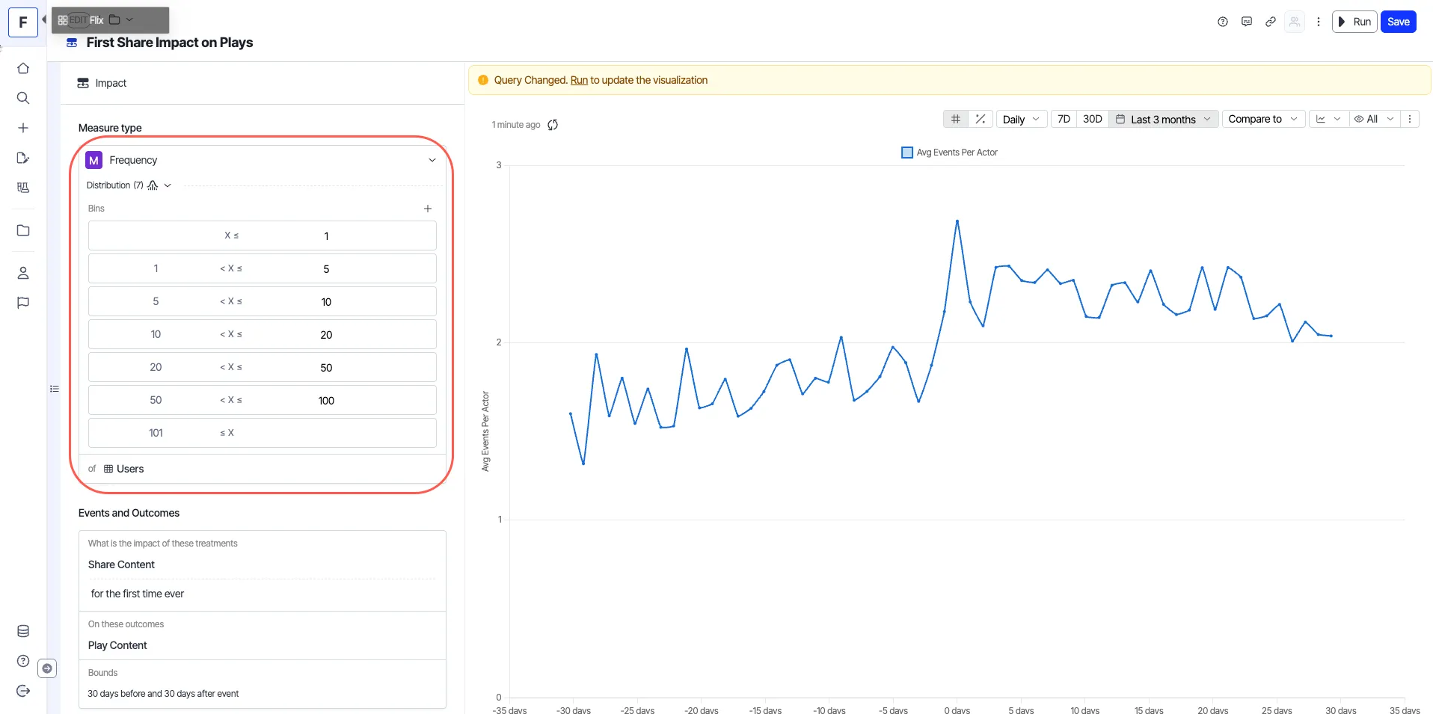Click the Run link in warning banner
The width and height of the screenshot is (1433, 714).
tap(579, 80)
